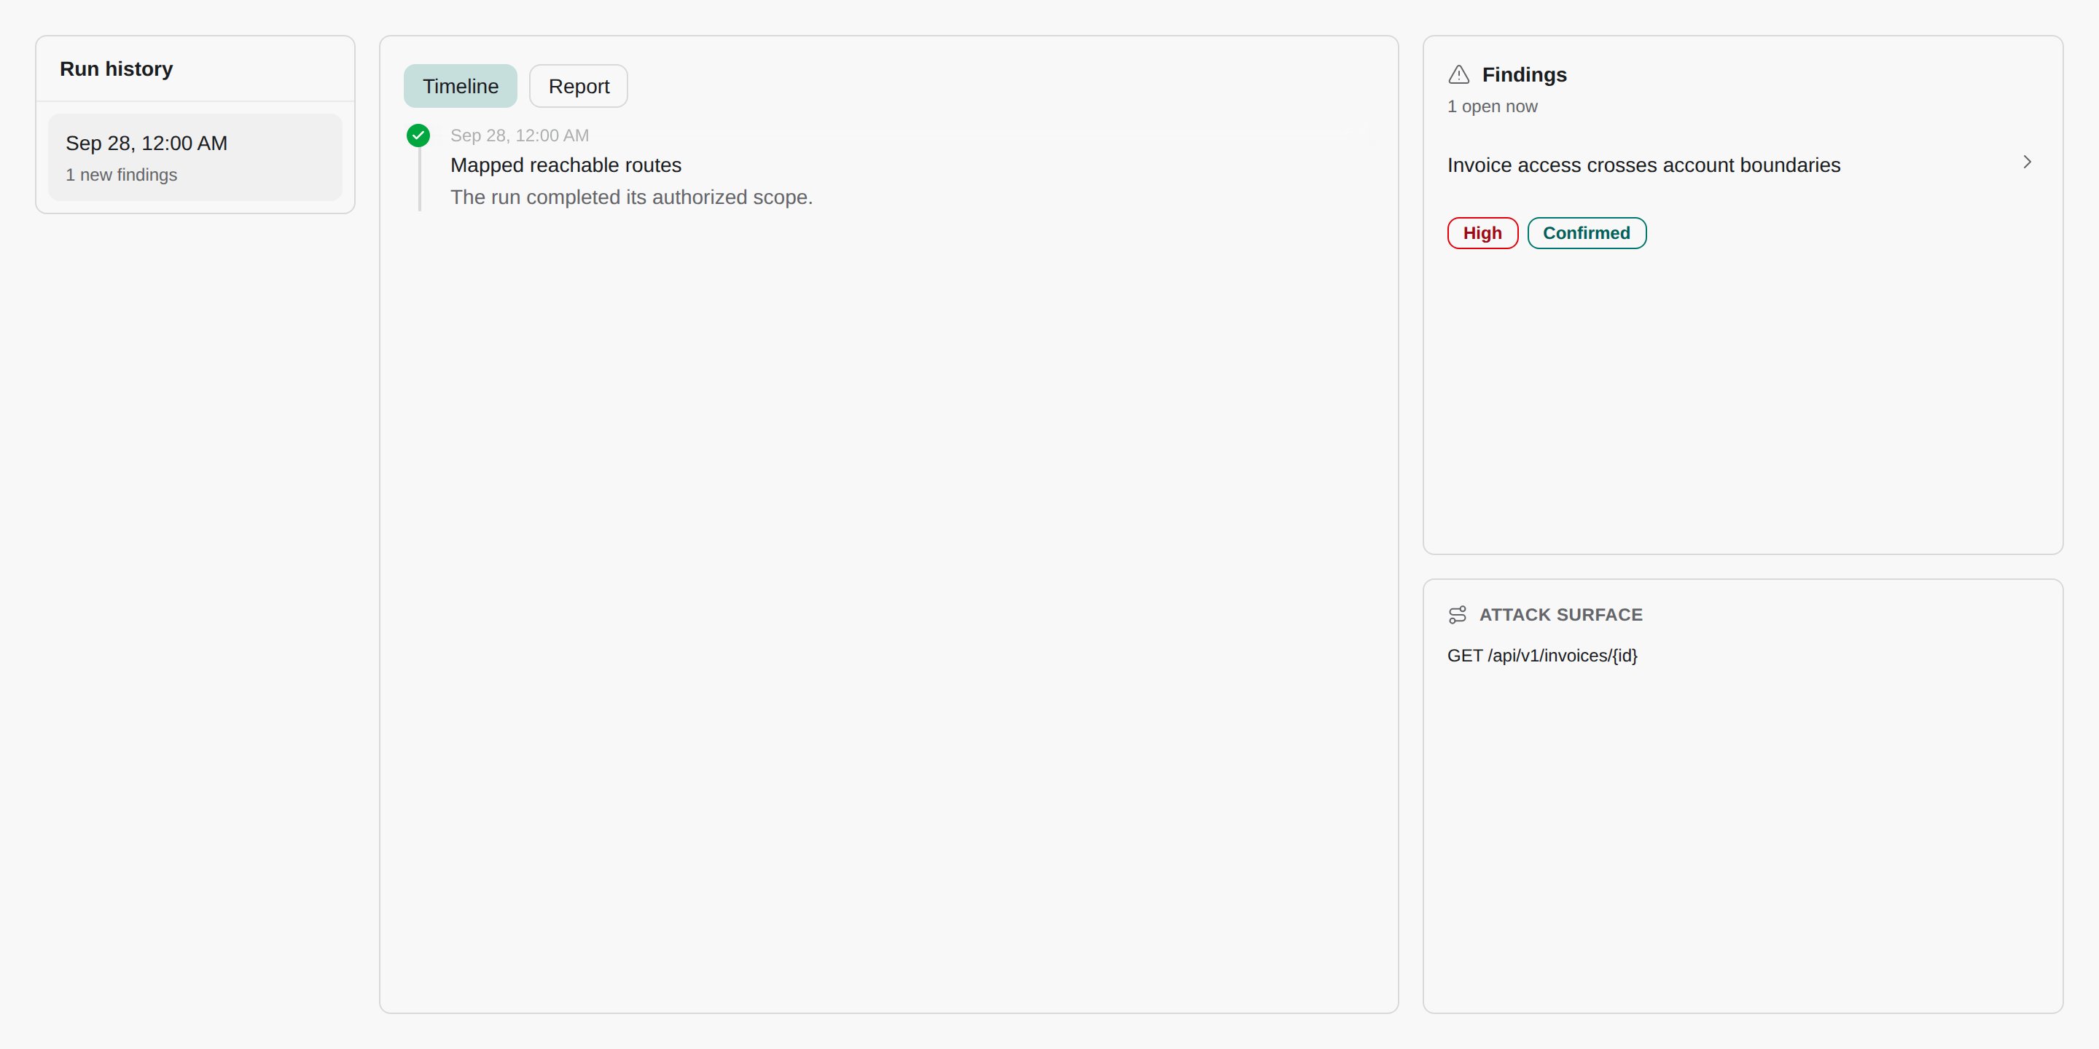
Task: Click the 1 new findings label
Action: click(122, 175)
